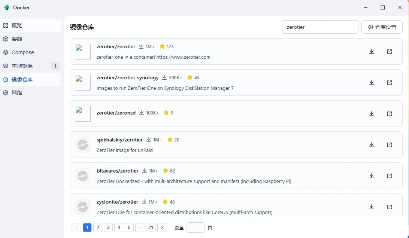409x238 pixels.
Task: Jump to last page 21
Action: point(151,228)
